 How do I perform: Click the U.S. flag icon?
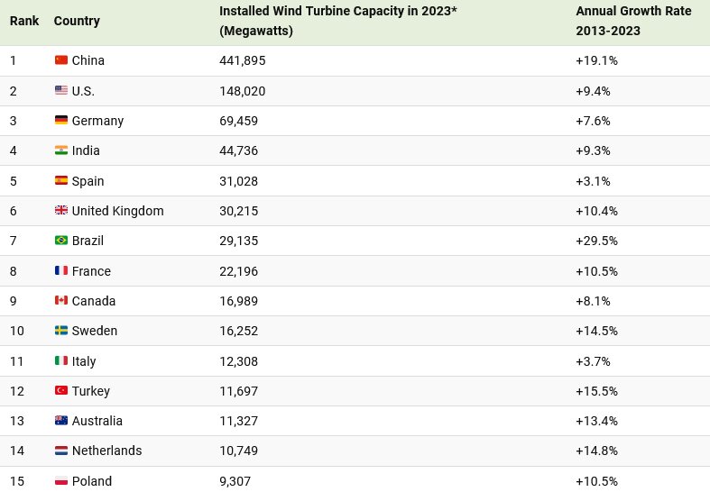(61, 91)
